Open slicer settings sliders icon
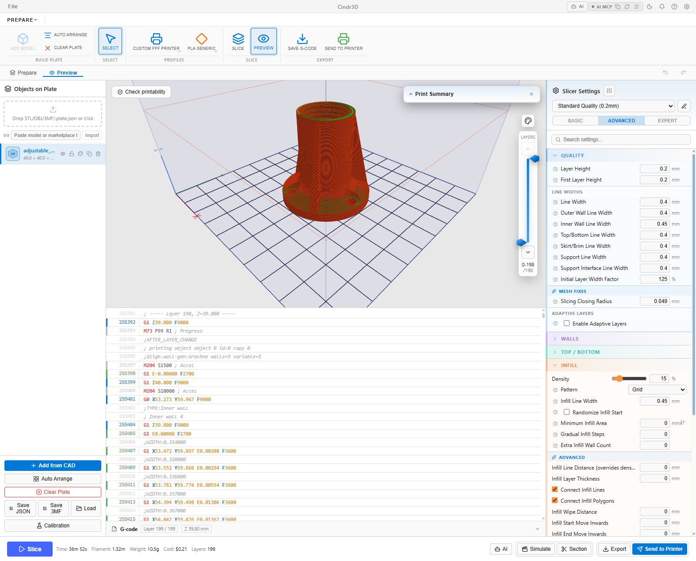The width and height of the screenshot is (696, 561). (609, 91)
